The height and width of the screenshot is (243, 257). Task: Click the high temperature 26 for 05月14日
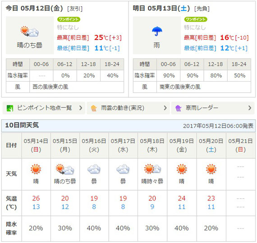point(36,198)
